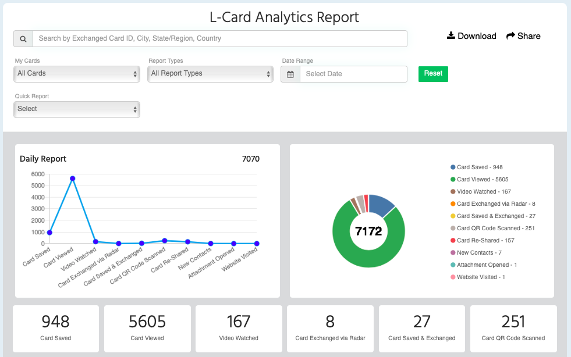Click the Card QR Code Scanned chart point
Screen dimensions: 571x357
pyautogui.click(x=165, y=241)
